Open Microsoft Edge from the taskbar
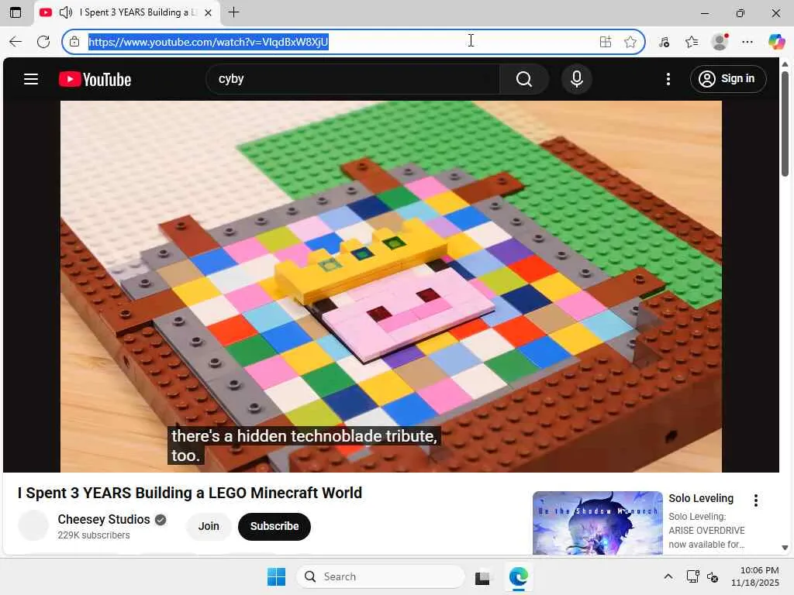This screenshot has height=595, width=794. click(519, 576)
